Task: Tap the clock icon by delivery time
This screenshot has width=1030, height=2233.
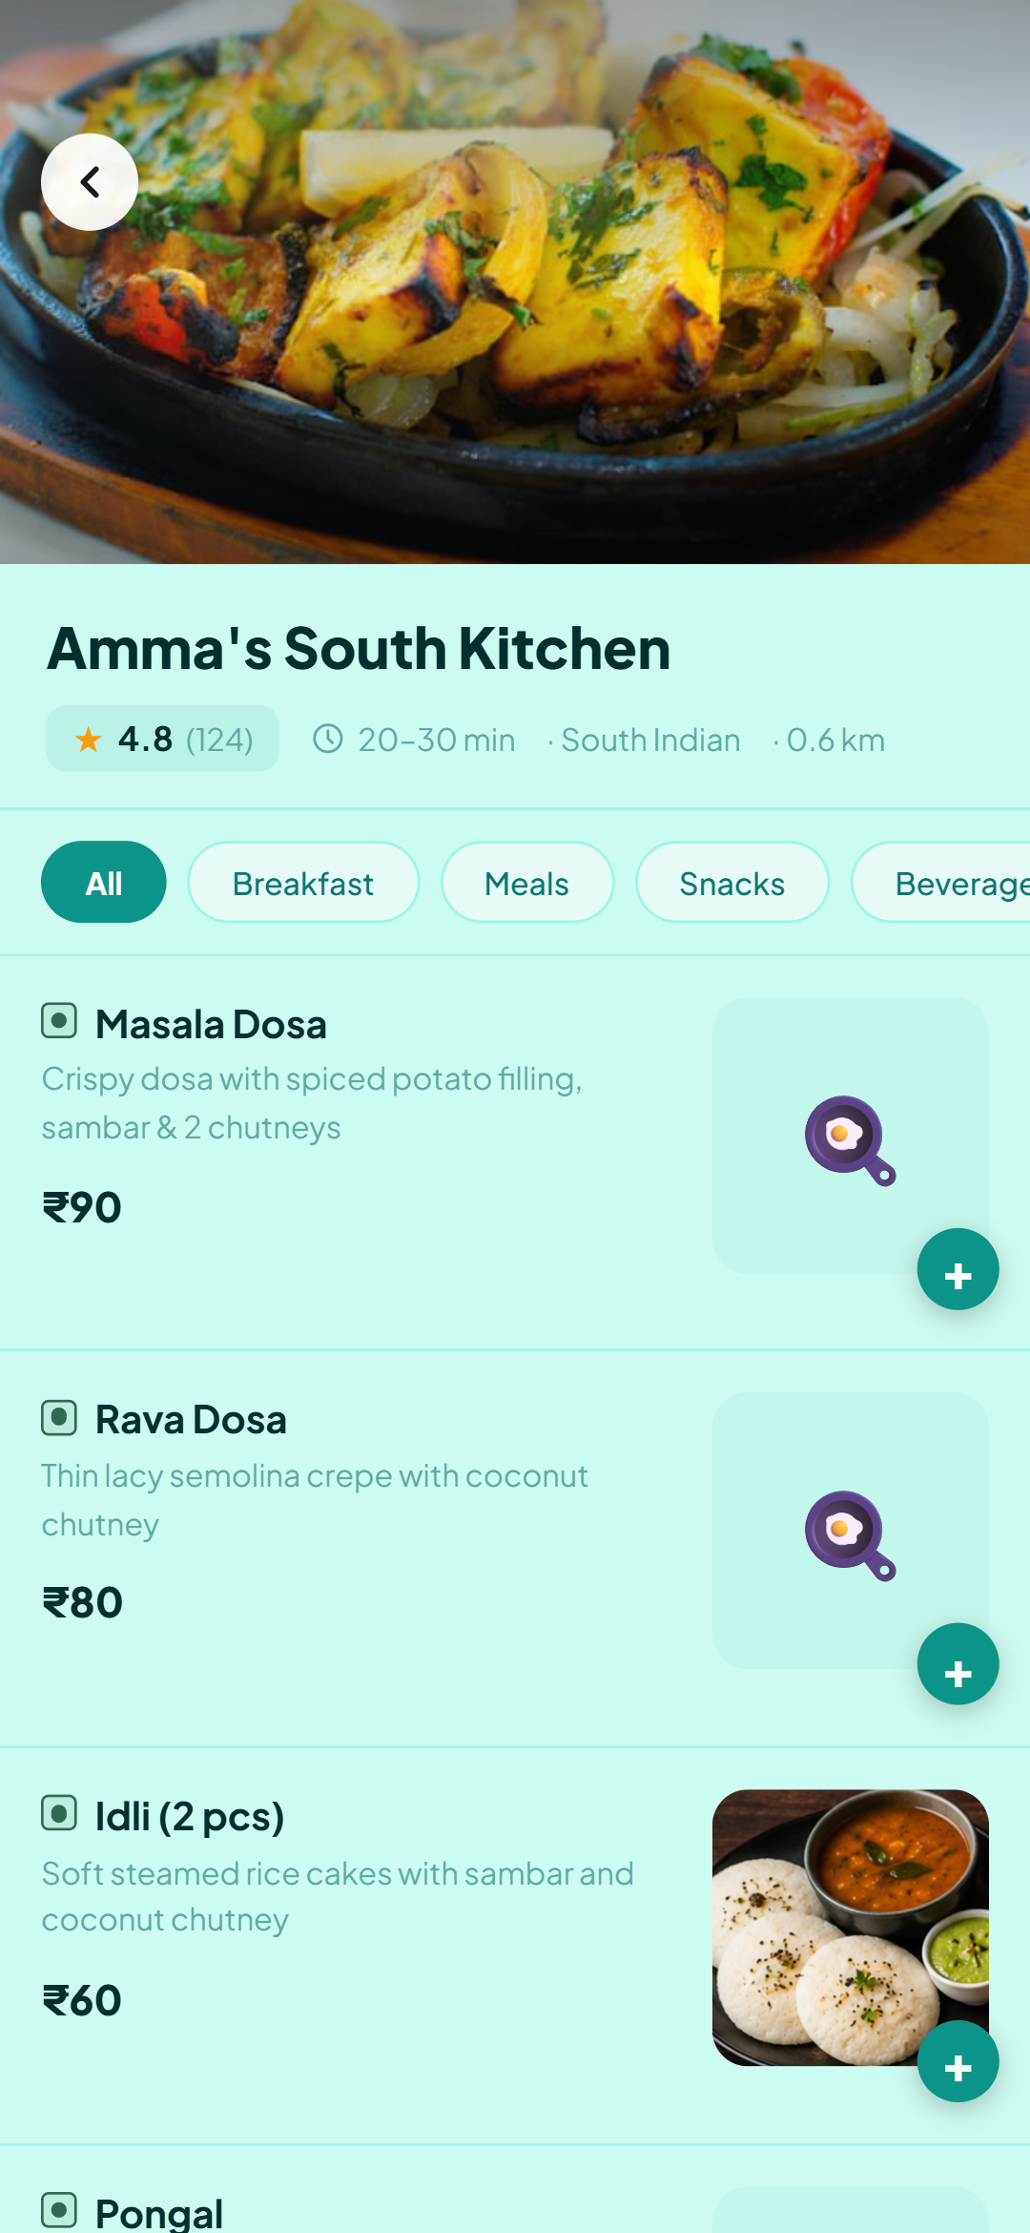Action: pyautogui.click(x=328, y=739)
